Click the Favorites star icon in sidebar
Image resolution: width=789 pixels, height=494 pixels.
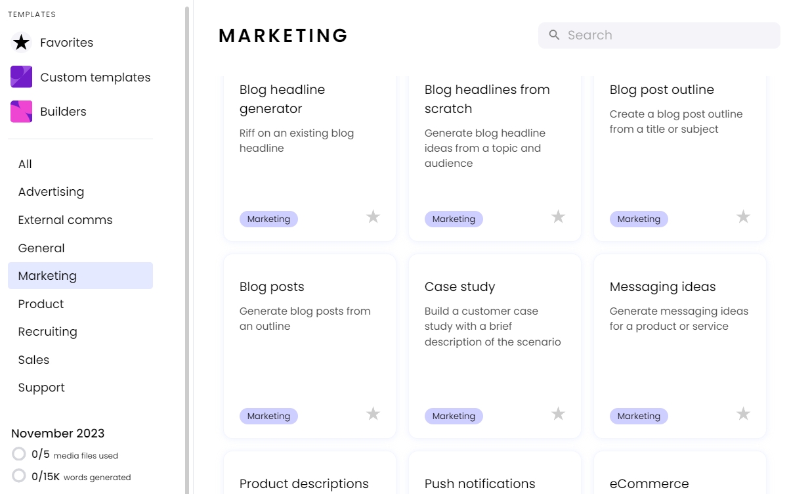pos(22,43)
